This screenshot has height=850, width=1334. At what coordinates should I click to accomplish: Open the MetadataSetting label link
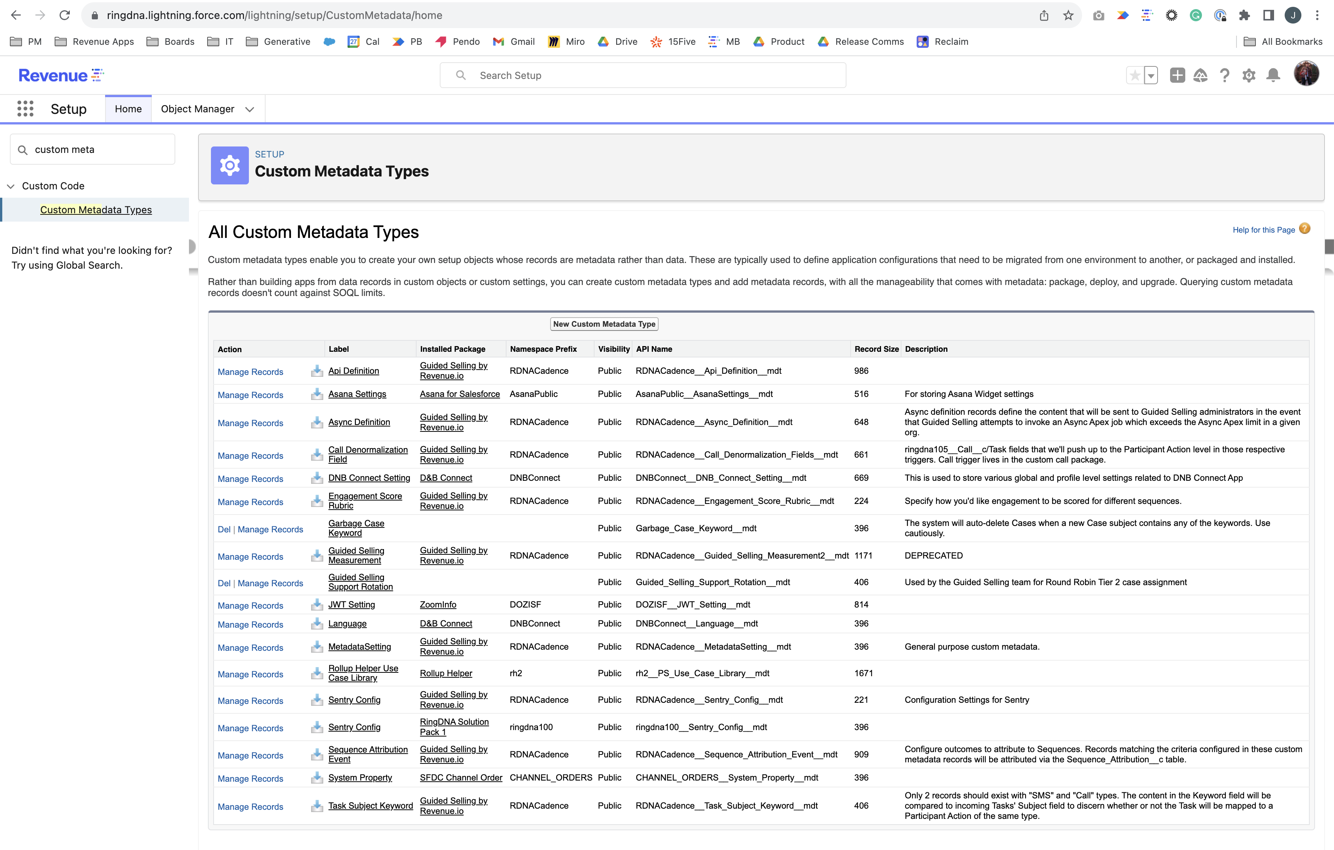pos(360,647)
